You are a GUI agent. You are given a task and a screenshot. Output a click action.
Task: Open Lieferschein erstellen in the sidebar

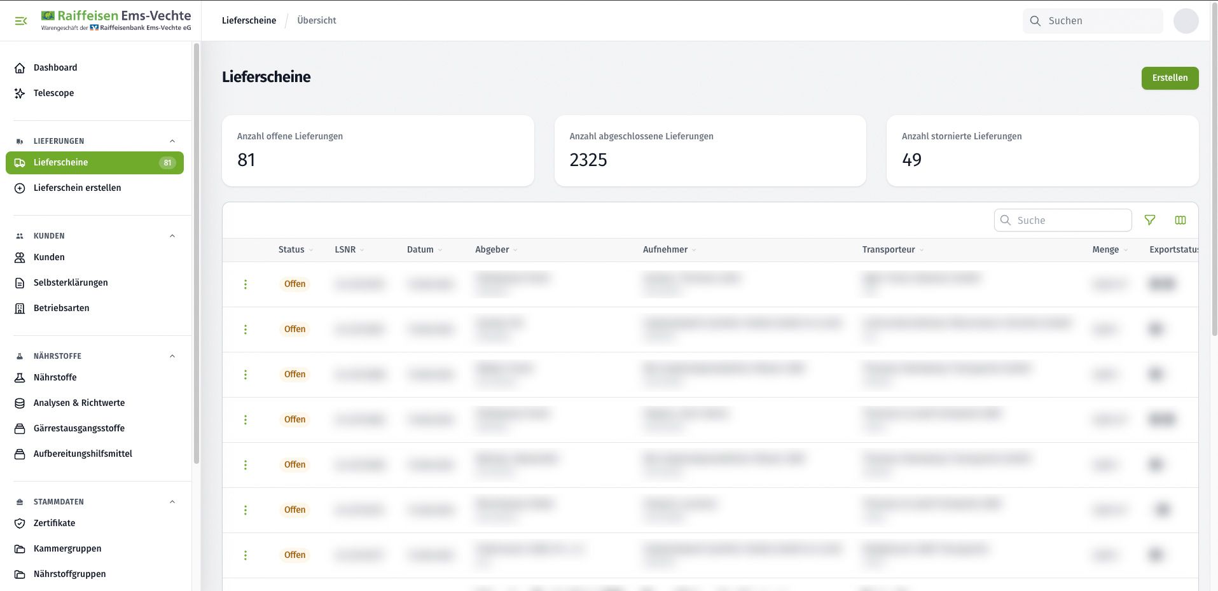pos(77,188)
